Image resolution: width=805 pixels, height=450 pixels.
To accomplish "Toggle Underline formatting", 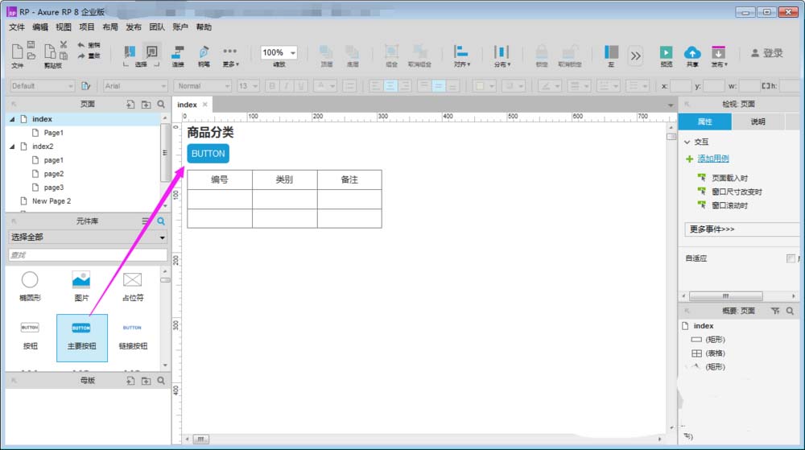I will [x=301, y=85].
